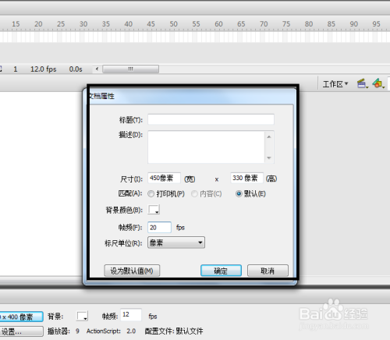Click the 确定 button
Screen dimensions: 390x340
pyautogui.click(x=221, y=271)
